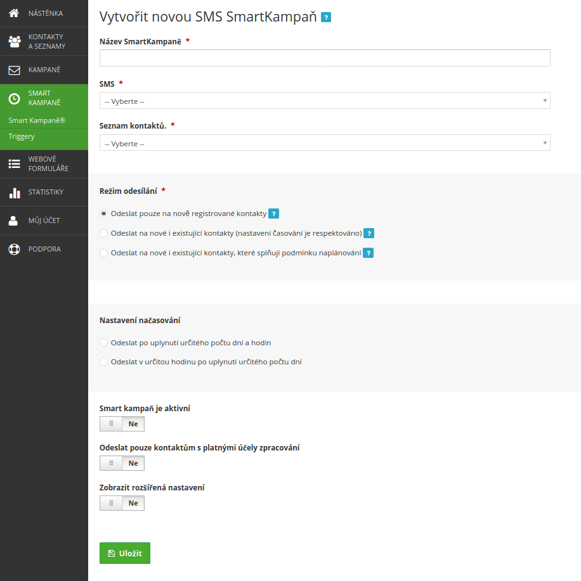
Task: Expand the Seznam kontaktů dropdown
Action: pos(325,143)
